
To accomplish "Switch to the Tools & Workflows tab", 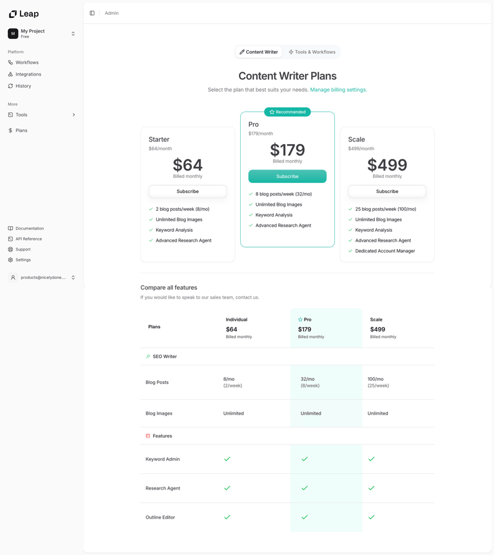I will click(x=312, y=52).
